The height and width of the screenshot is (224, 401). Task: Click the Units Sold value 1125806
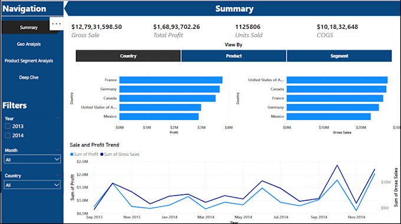[248, 27]
